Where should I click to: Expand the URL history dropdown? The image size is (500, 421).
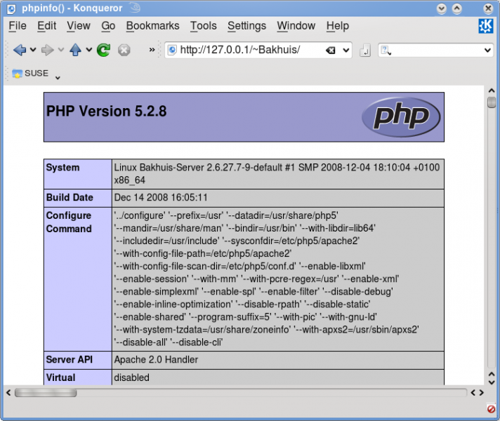(346, 51)
